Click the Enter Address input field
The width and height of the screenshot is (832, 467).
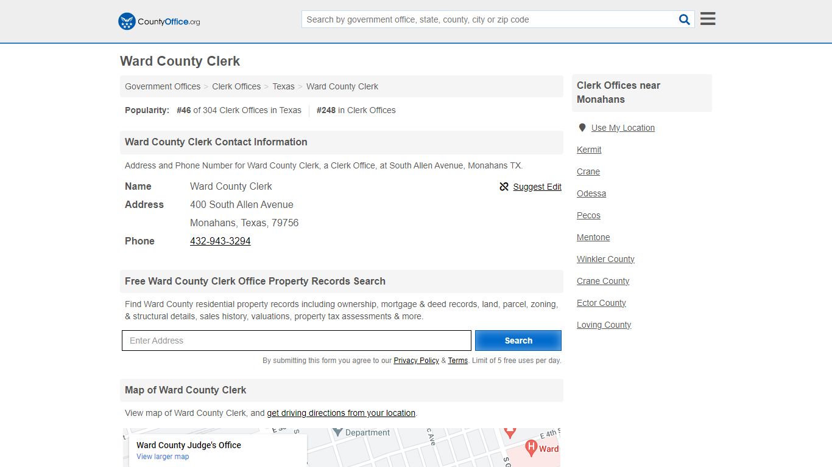pos(297,341)
